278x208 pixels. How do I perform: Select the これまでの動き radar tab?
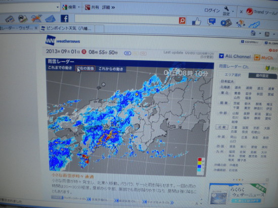coord(60,68)
